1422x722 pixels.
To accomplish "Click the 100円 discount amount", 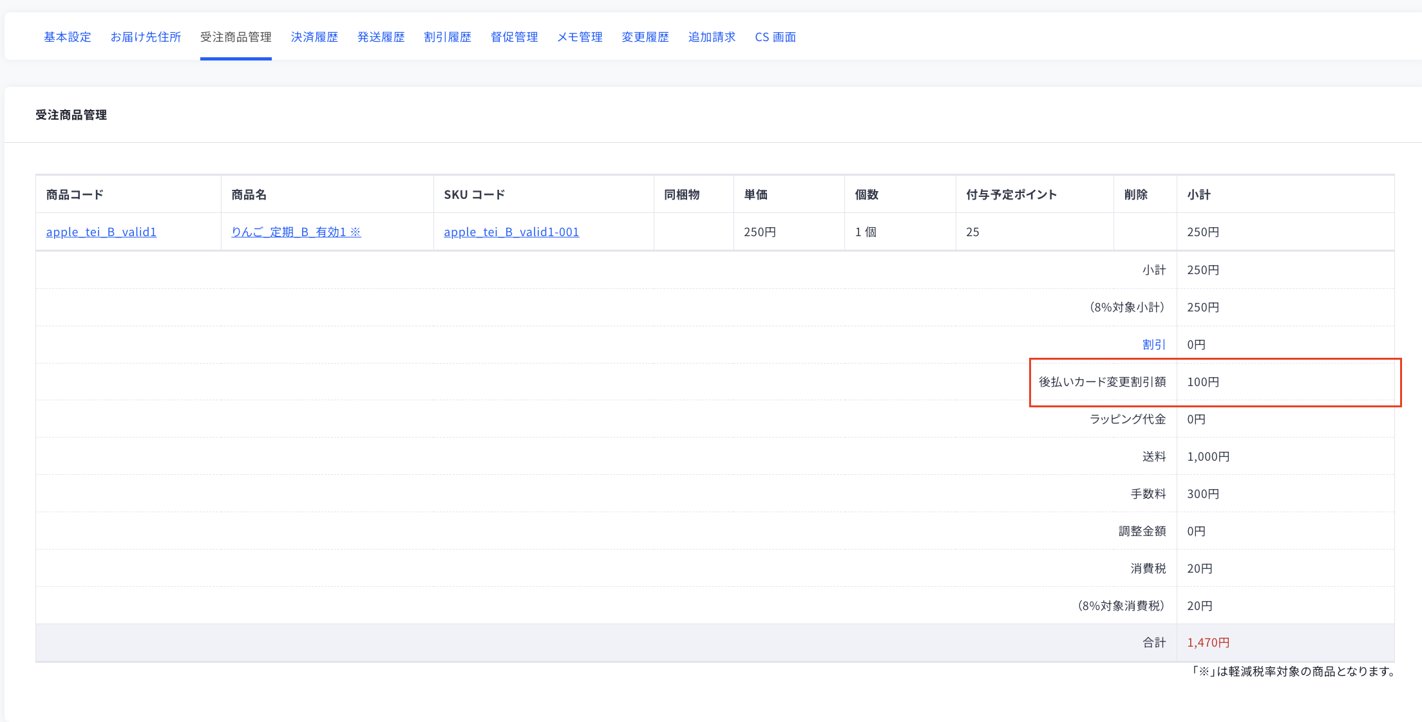I will pyautogui.click(x=1203, y=382).
